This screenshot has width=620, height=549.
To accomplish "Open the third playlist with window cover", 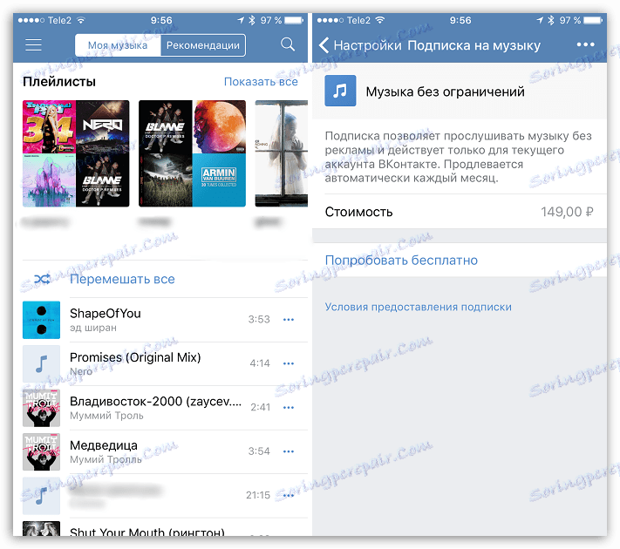I will [281, 153].
